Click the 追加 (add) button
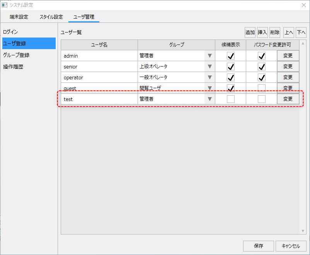This screenshot has height=255, width=310. pos(250,33)
